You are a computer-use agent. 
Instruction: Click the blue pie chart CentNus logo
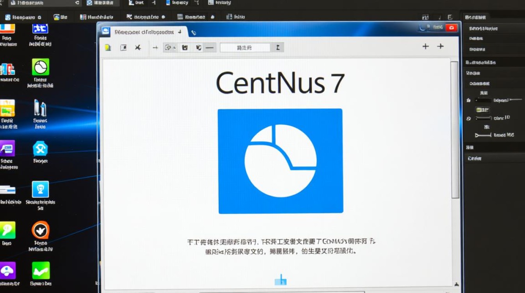click(x=280, y=160)
